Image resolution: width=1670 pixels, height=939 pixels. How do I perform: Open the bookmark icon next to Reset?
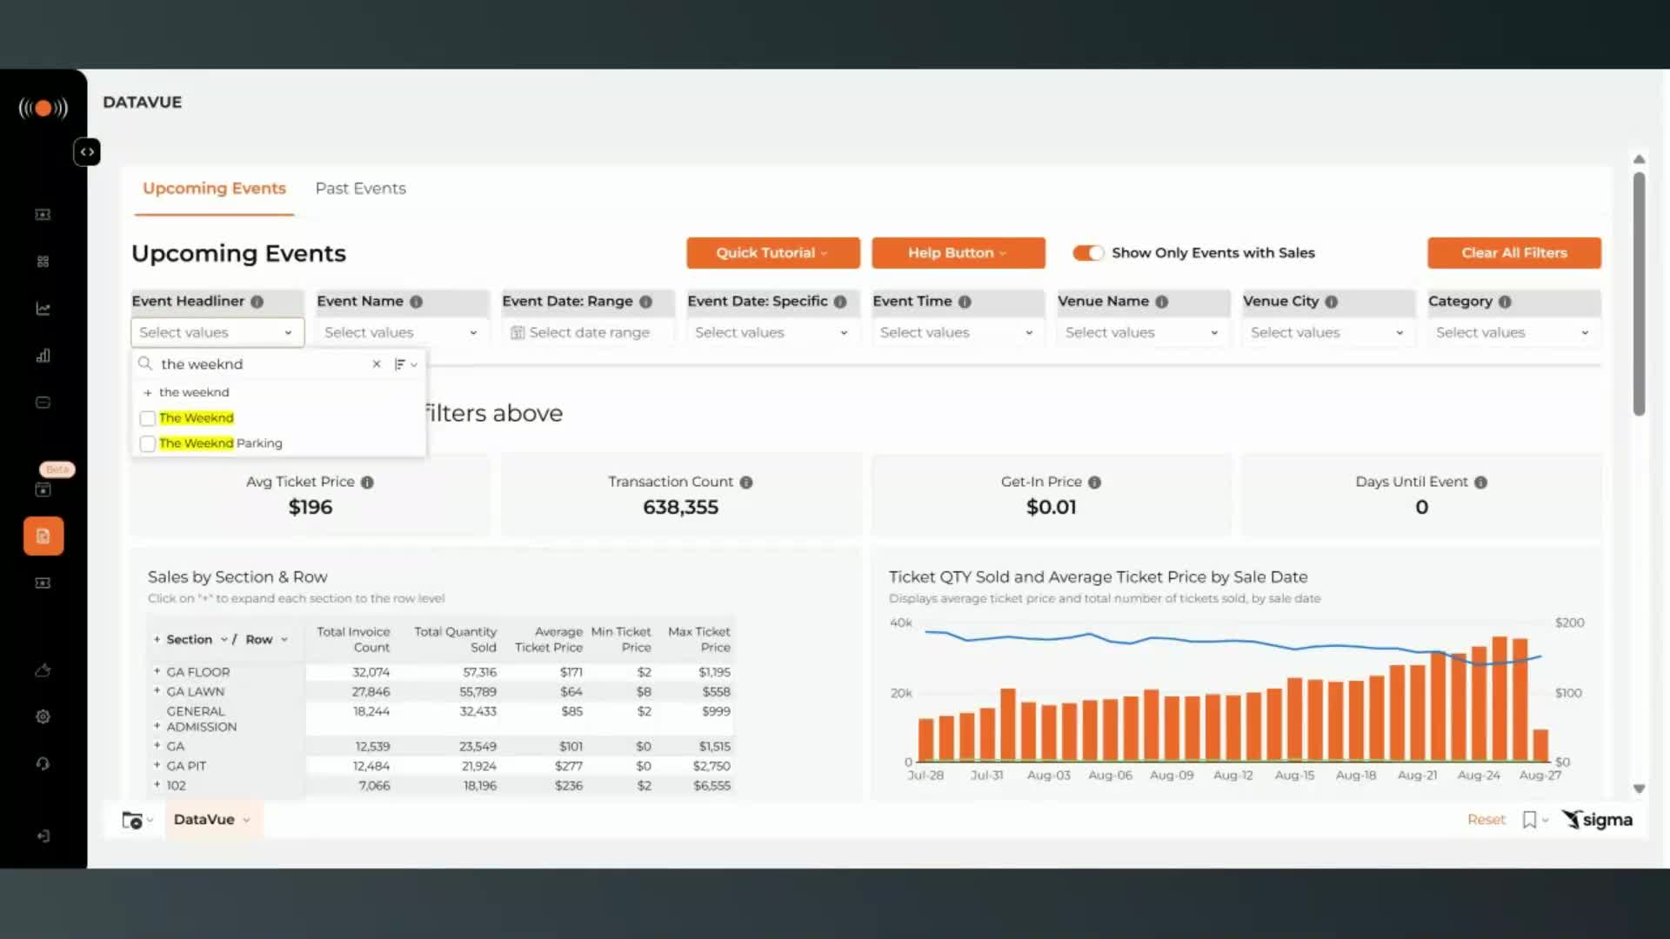[x=1529, y=820]
